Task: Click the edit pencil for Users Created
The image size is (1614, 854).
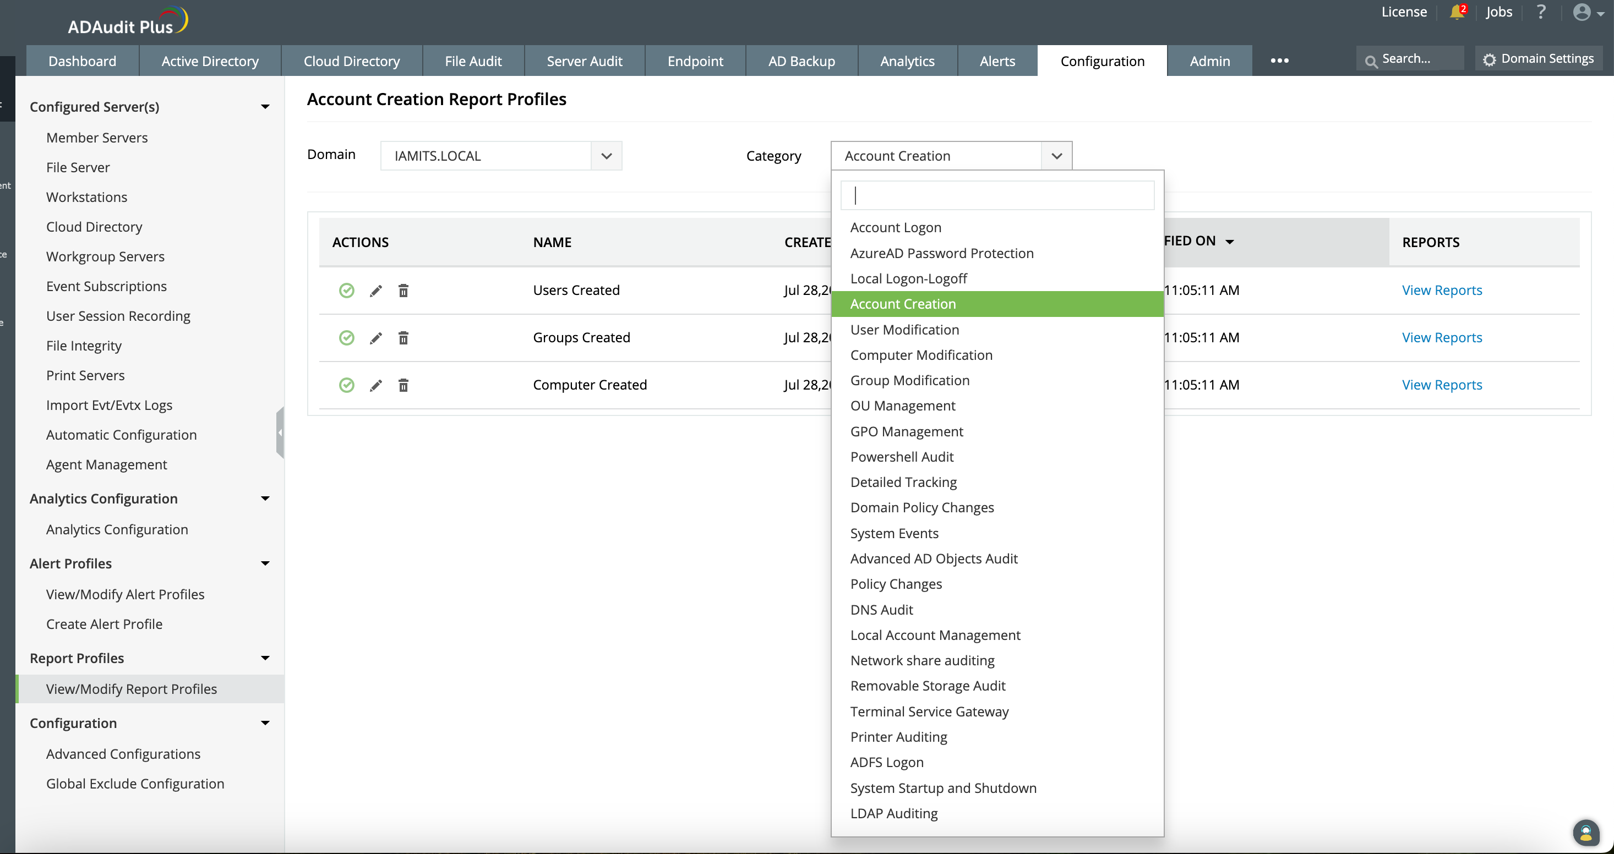Action: 375,291
